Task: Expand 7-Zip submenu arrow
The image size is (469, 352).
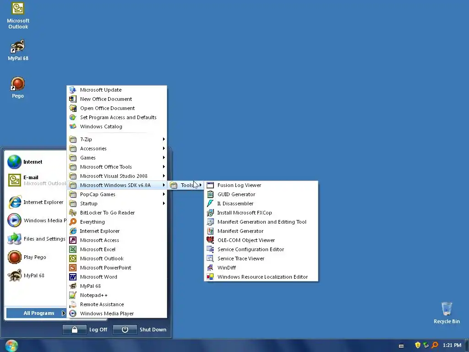Action: click(164, 139)
